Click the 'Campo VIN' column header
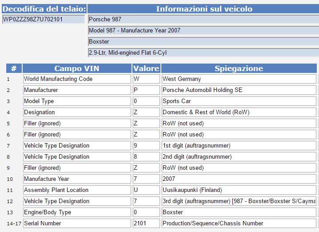Viewport: 319px width, 232px height. 77,68
